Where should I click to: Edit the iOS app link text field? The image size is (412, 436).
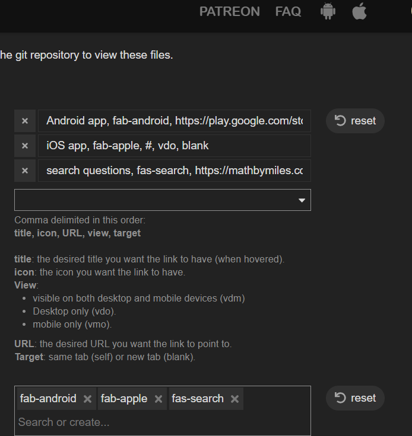[x=175, y=146]
